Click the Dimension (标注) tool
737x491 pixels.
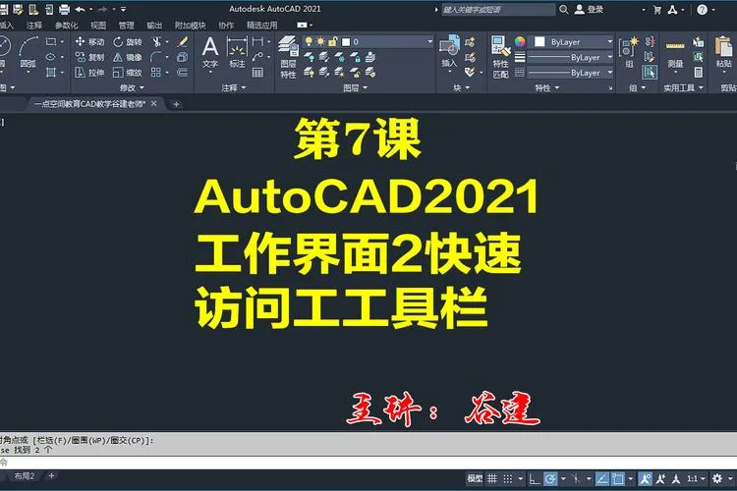pos(237,53)
